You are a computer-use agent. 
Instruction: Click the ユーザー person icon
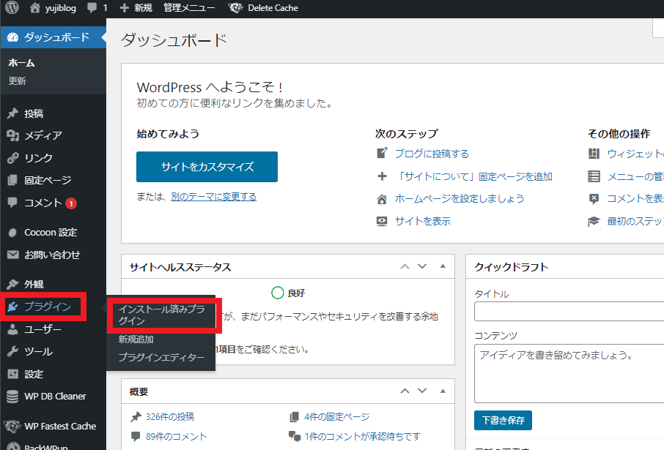click(12, 329)
